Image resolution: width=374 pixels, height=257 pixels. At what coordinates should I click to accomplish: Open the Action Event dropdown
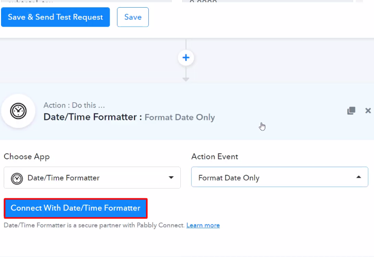(280, 177)
